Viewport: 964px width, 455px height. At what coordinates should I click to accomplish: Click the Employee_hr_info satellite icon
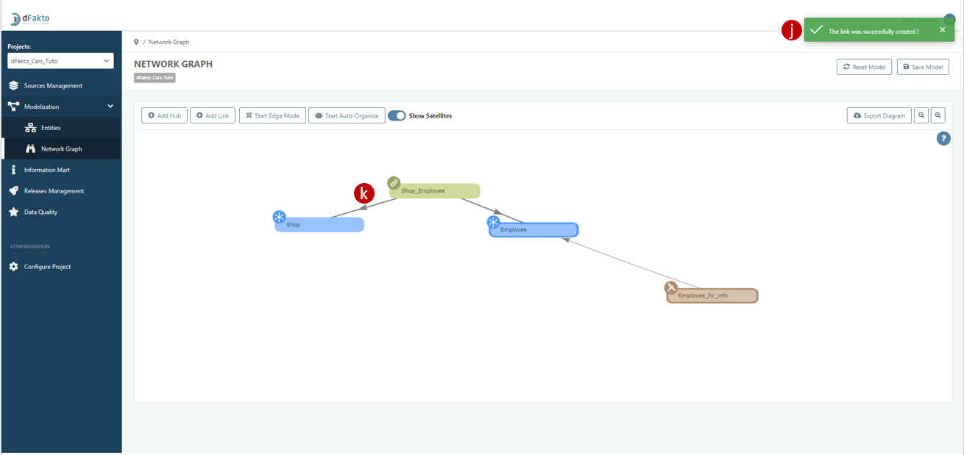(671, 287)
